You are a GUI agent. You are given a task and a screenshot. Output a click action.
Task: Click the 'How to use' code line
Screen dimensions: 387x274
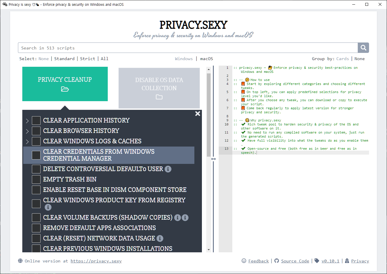[x=251, y=80]
